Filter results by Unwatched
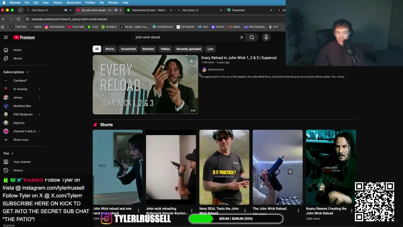Image resolution: width=403 pixels, height=227 pixels. pyautogui.click(x=128, y=49)
